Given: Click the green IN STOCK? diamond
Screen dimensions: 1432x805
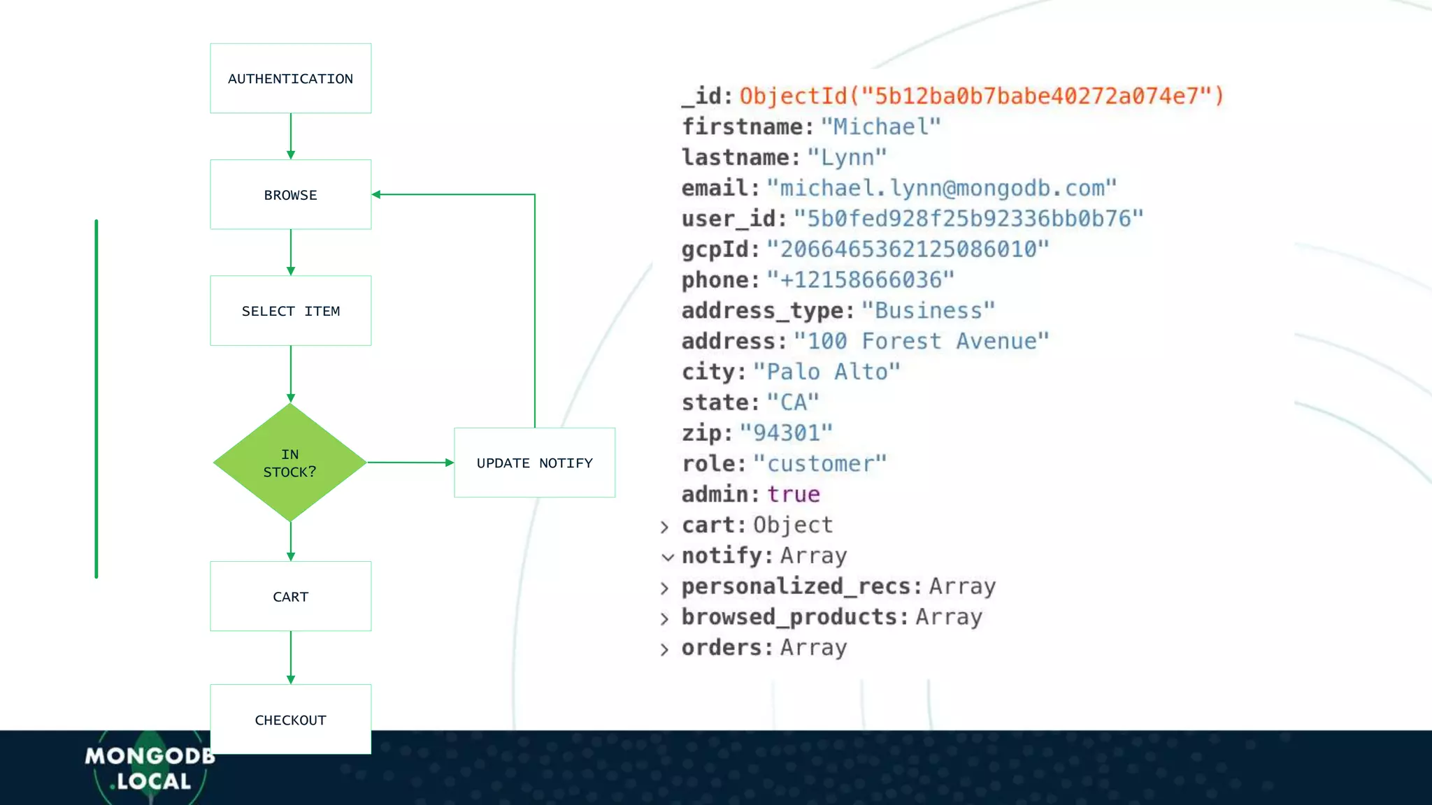Looking at the screenshot, I should tap(290, 463).
